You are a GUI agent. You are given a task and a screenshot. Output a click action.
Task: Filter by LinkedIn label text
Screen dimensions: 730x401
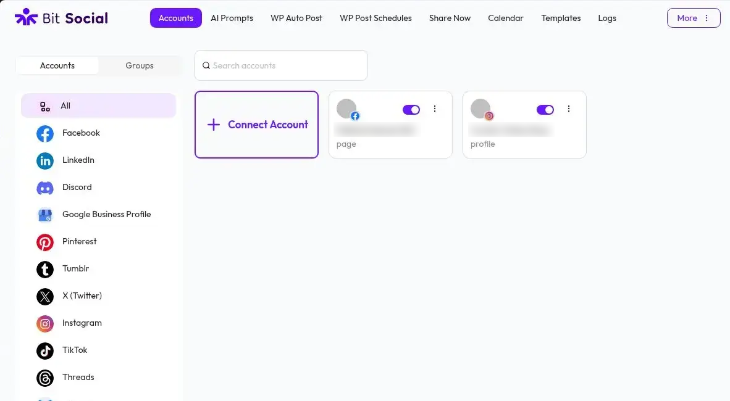pyautogui.click(x=78, y=160)
